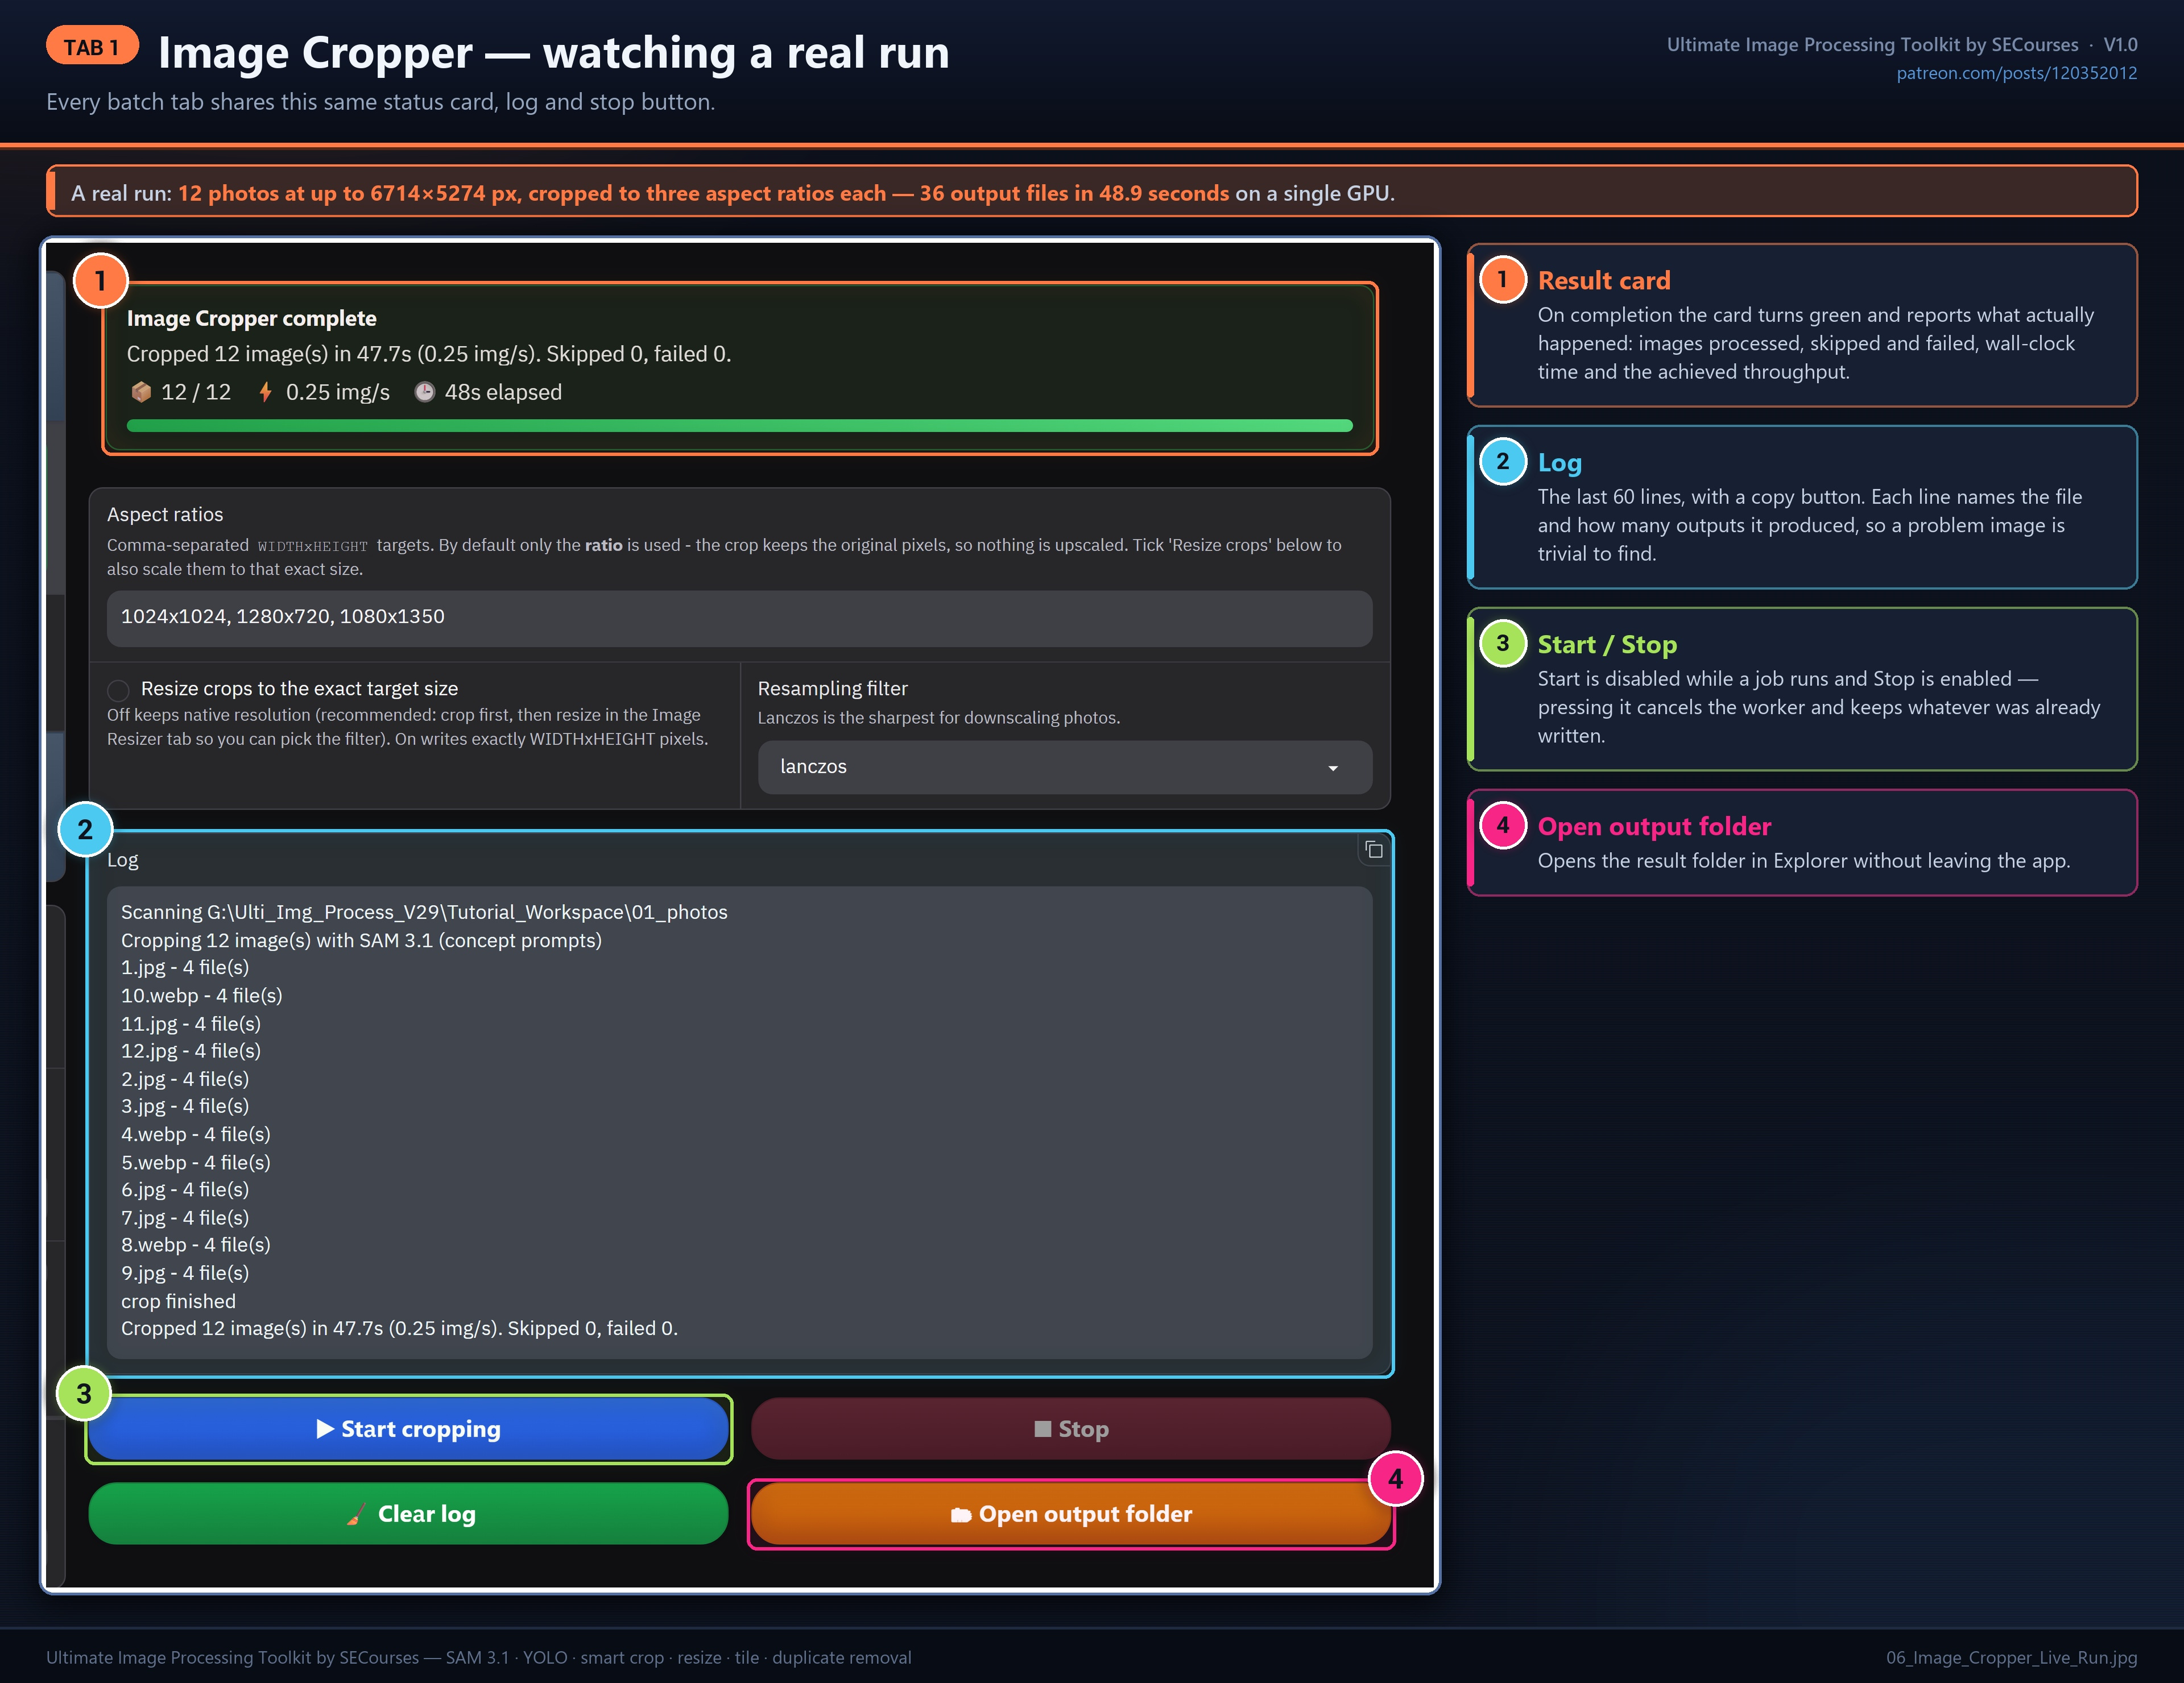Click the green progress bar in the result card
This screenshot has width=2184, height=1683.
pyautogui.click(x=739, y=426)
